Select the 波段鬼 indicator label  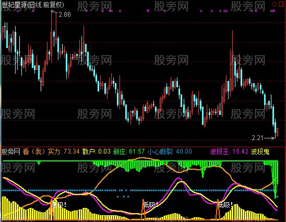coord(260,151)
